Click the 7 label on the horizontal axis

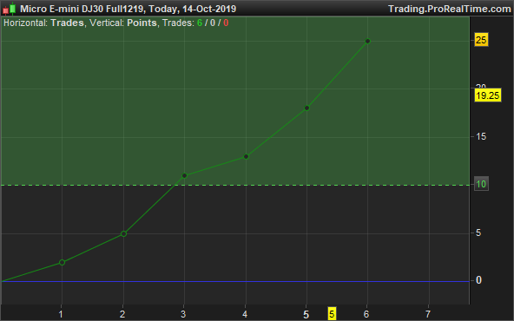(x=428, y=314)
